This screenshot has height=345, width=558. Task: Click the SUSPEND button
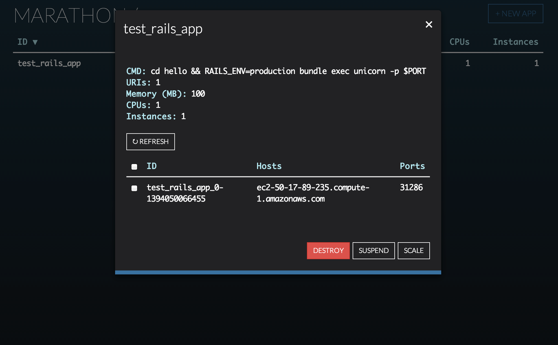coord(374,250)
